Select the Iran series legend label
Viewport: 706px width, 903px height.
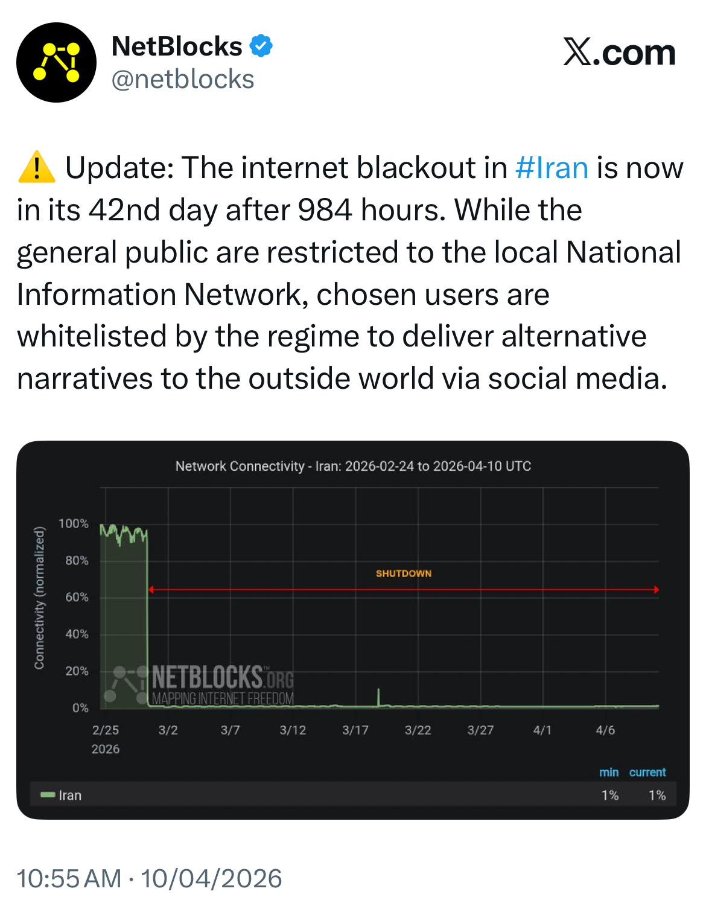tap(70, 796)
